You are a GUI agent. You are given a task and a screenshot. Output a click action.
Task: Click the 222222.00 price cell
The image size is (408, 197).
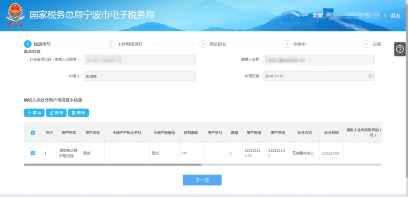[330, 153]
